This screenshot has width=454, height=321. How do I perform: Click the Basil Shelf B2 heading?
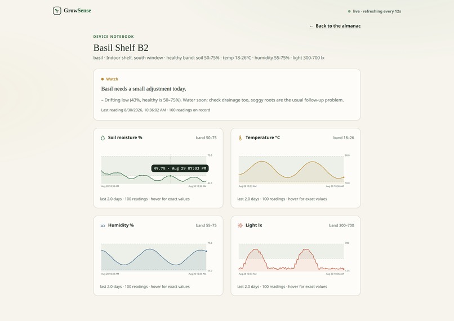pos(121,47)
